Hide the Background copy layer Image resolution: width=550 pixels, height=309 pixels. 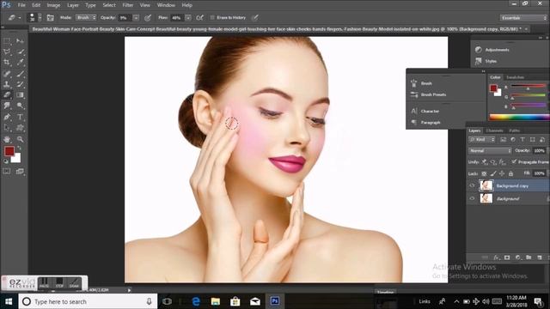point(472,185)
